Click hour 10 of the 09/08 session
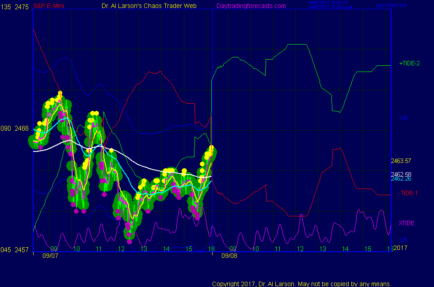434x287 pixels. tap(255, 249)
